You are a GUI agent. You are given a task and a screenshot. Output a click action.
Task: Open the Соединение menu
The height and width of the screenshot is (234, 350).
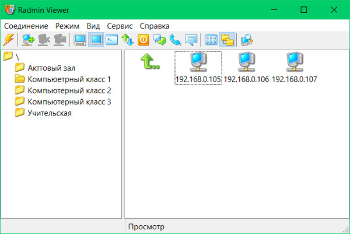pos(26,26)
